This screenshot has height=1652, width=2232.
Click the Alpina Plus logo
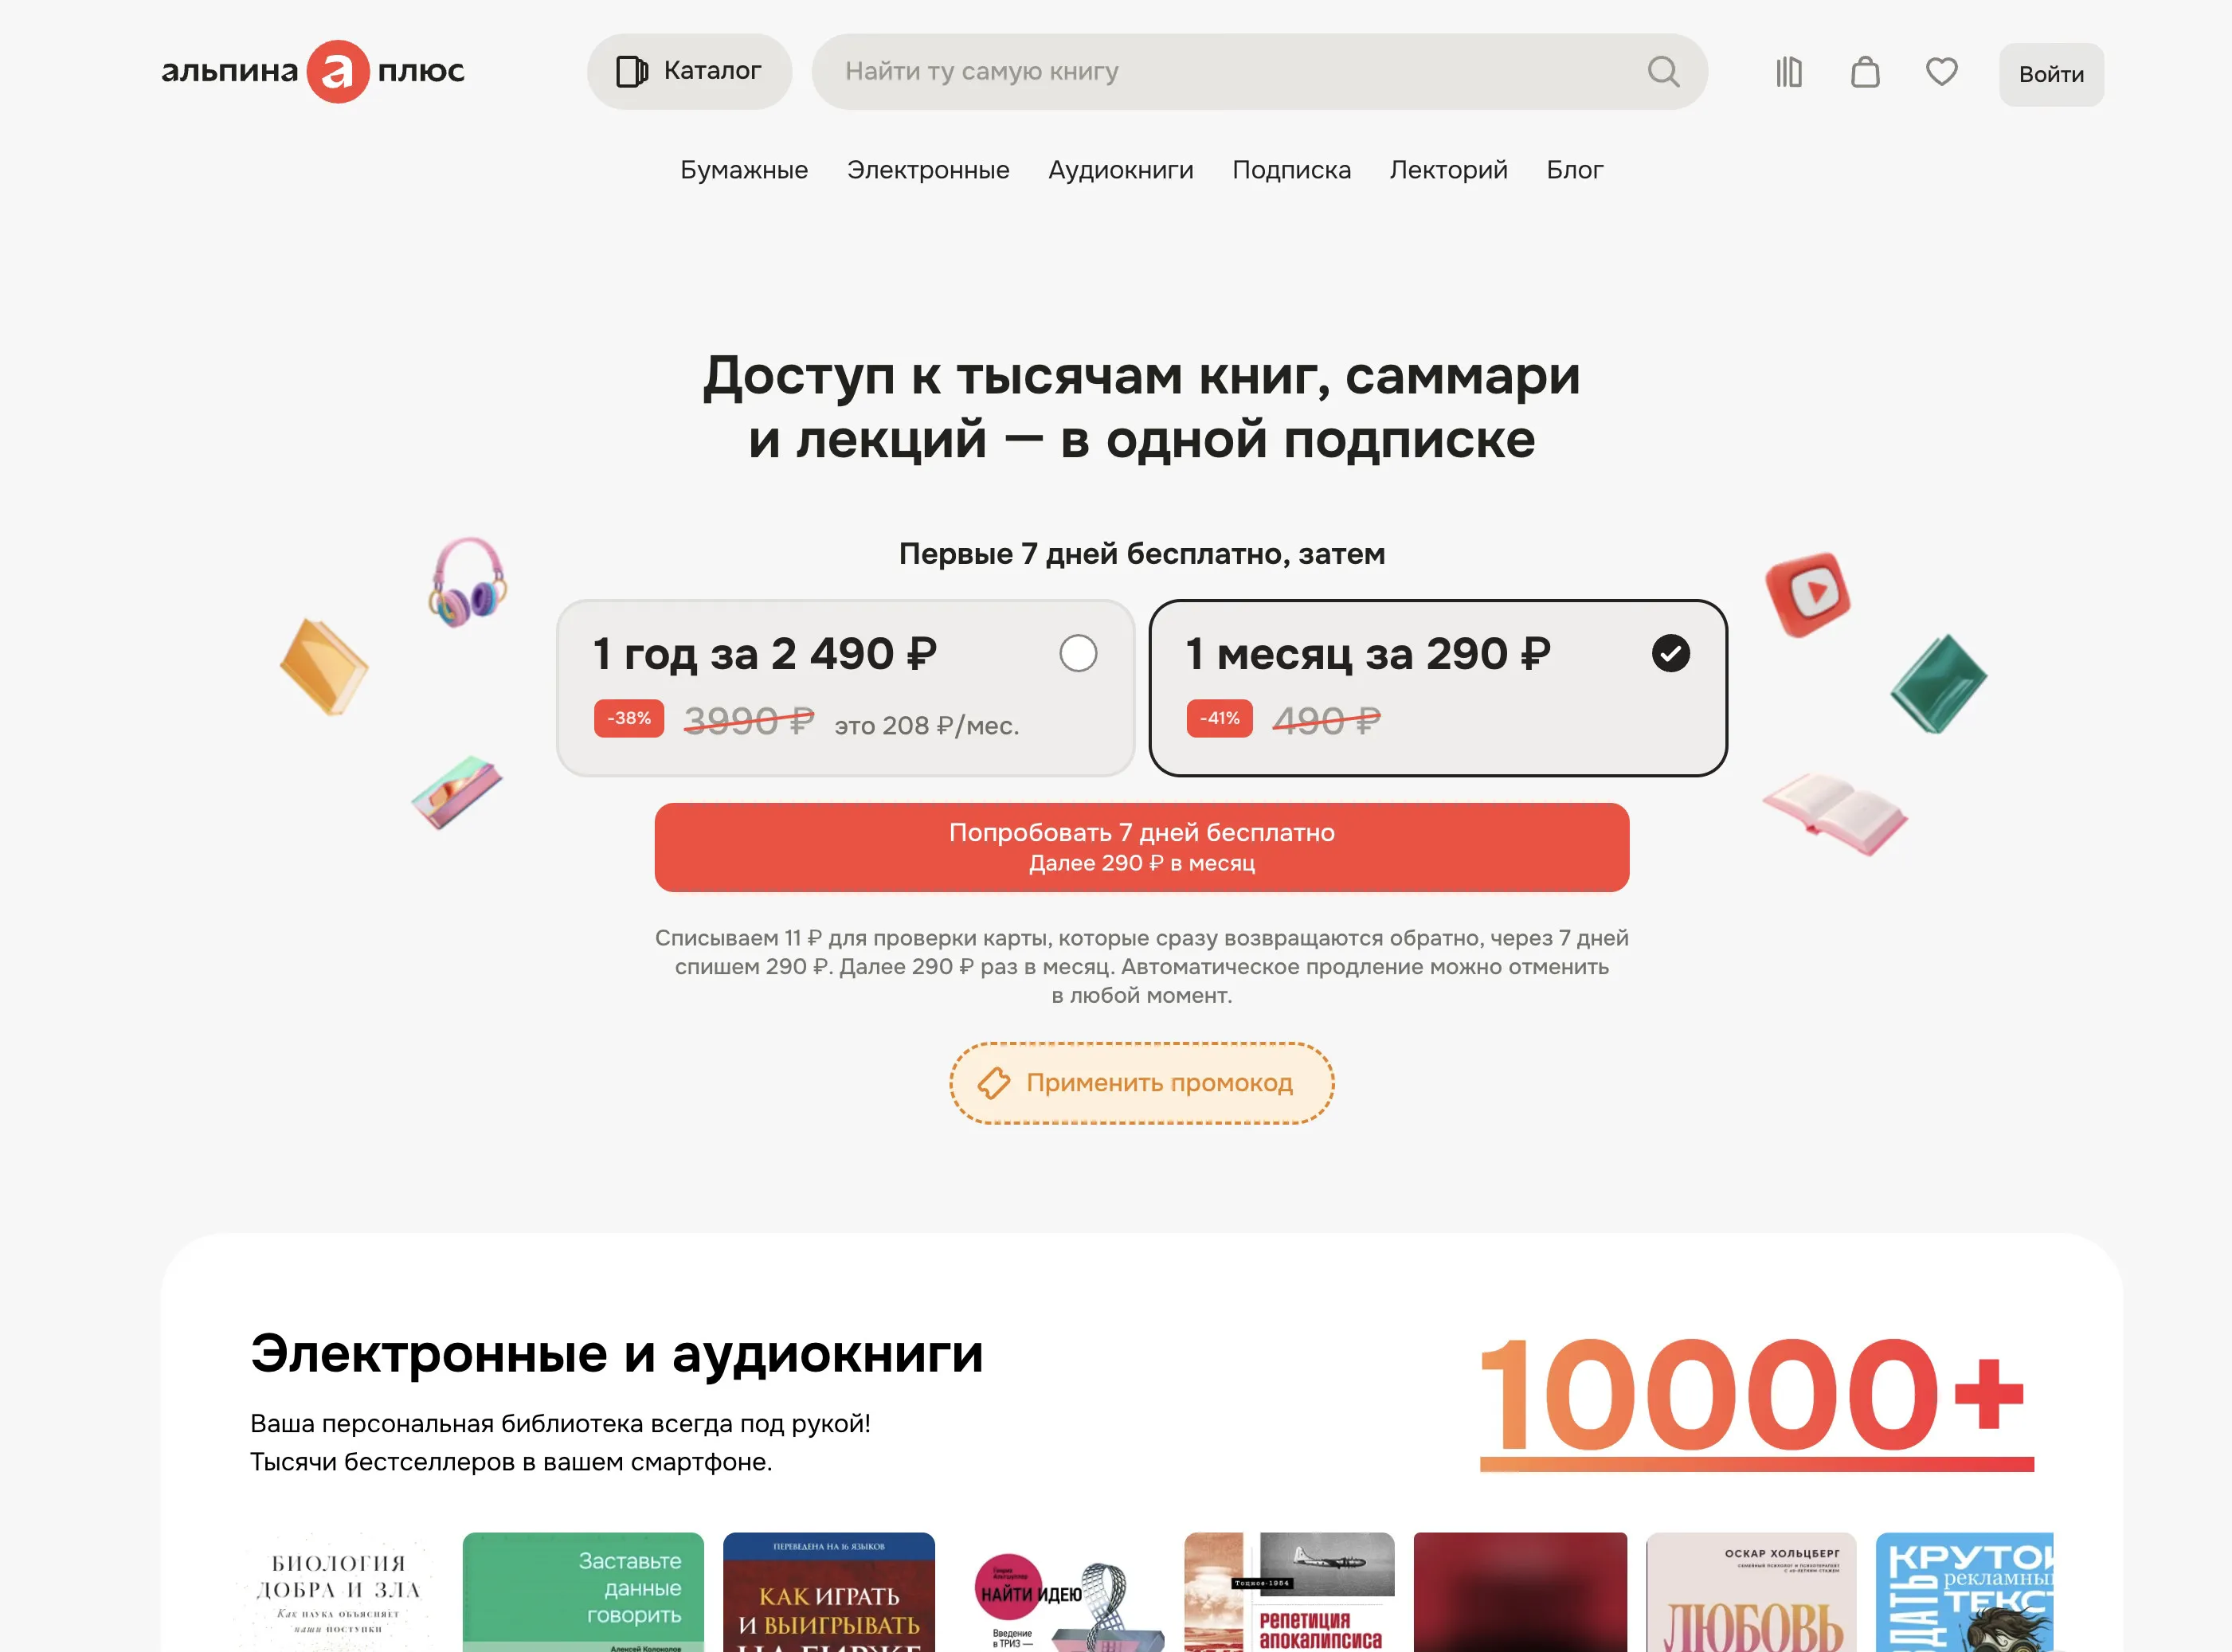pyautogui.click(x=313, y=71)
